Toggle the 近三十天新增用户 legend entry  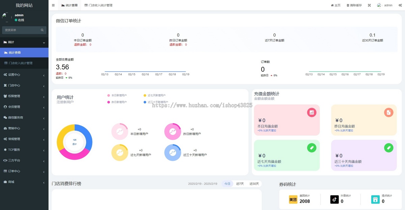point(156,102)
